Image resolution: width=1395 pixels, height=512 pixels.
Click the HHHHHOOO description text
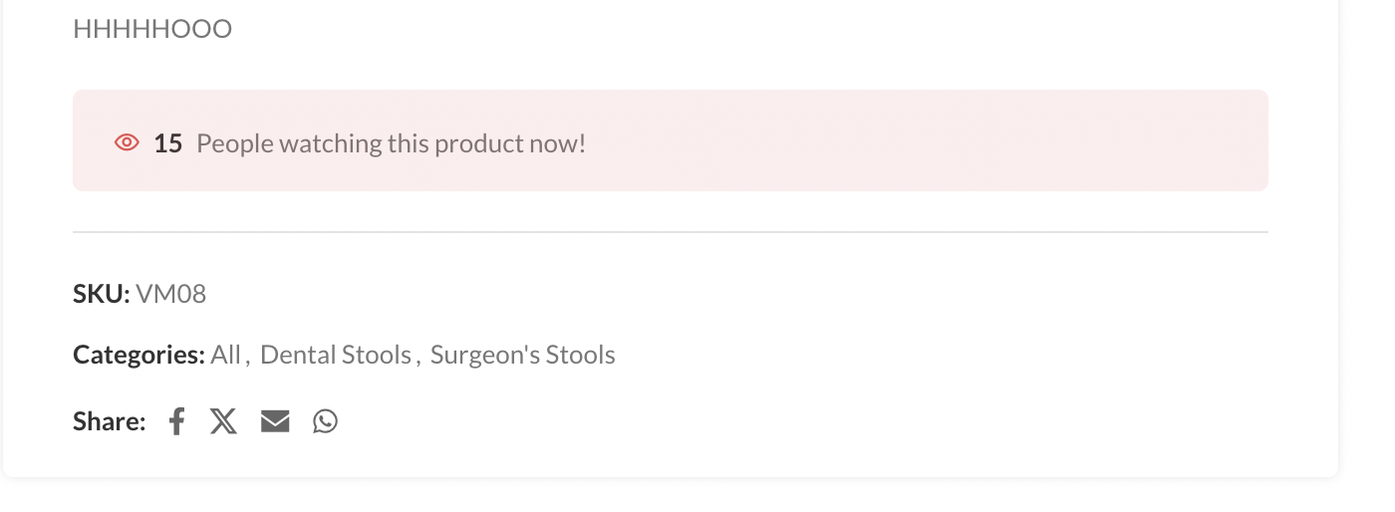[152, 29]
